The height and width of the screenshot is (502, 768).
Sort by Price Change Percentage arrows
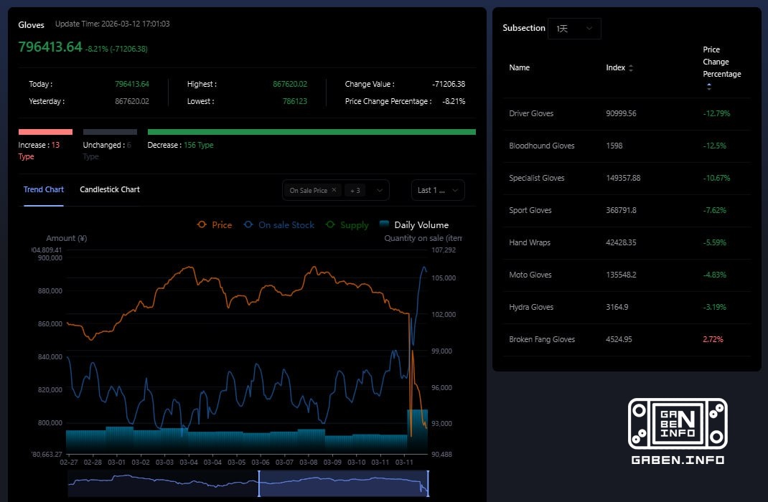tap(709, 86)
